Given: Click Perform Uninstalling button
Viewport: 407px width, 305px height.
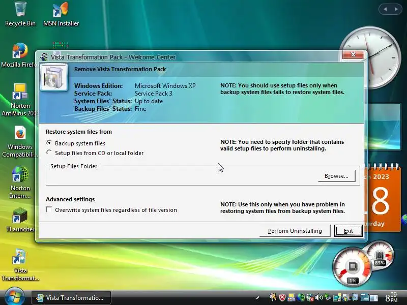Looking at the screenshot, I should click(x=295, y=231).
